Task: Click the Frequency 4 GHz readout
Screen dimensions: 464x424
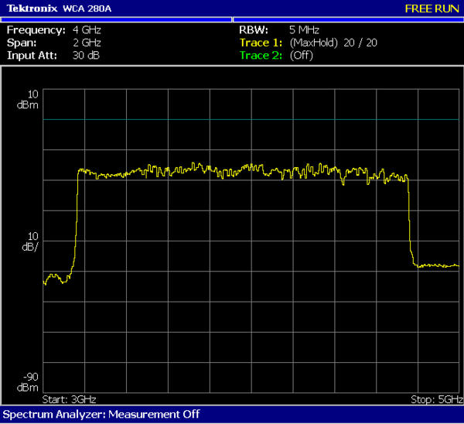Action: point(87,30)
